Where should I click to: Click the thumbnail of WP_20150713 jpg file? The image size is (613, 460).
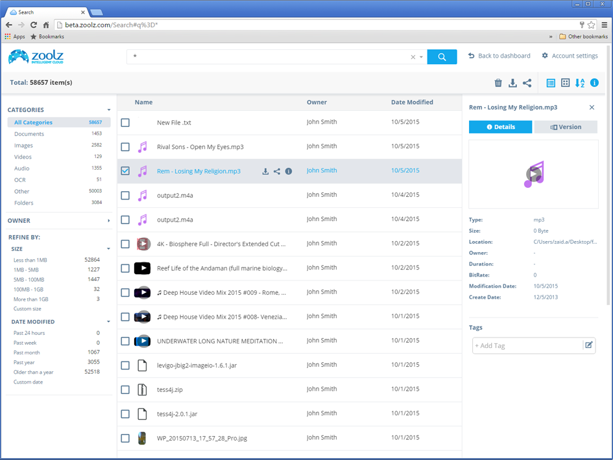tap(142, 438)
